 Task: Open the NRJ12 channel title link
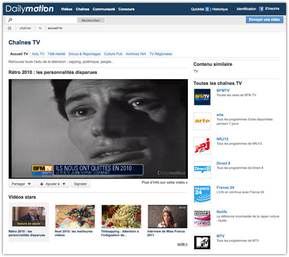[223, 139]
